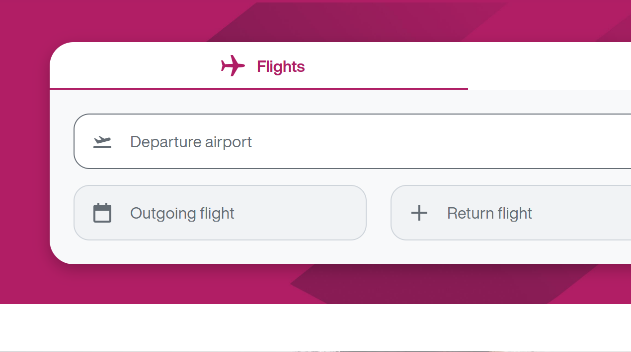
Task: Click the grey panel gap between the date fields
Action: coord(379,213)
